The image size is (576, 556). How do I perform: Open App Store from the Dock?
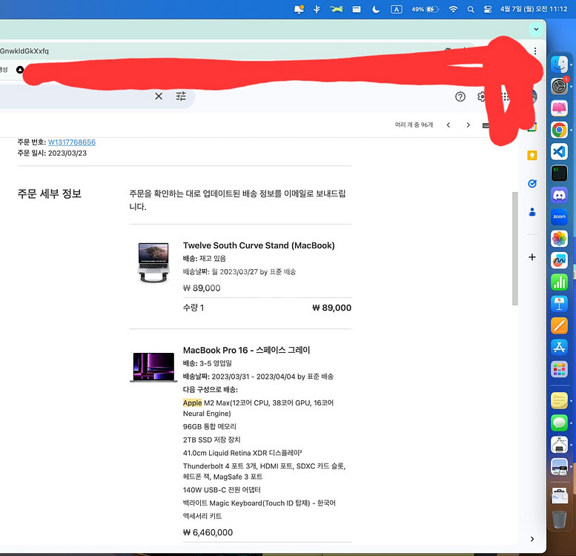[x=559, y=347]
